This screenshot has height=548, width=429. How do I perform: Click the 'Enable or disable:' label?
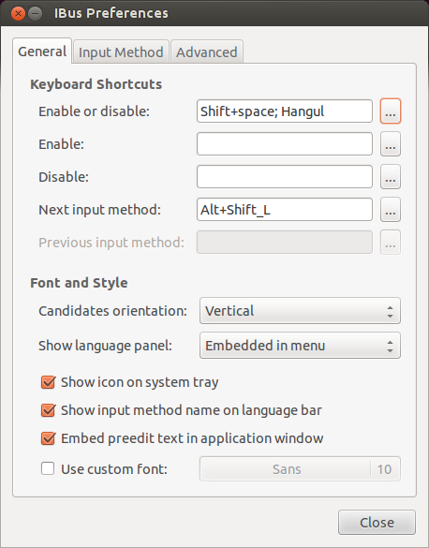94,111
